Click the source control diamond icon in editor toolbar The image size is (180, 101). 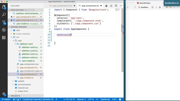pyautogui.click(x=106, y=6)
